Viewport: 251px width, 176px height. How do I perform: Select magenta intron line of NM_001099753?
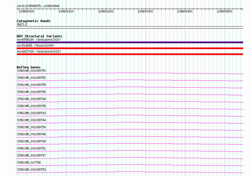tap(130, 172)
